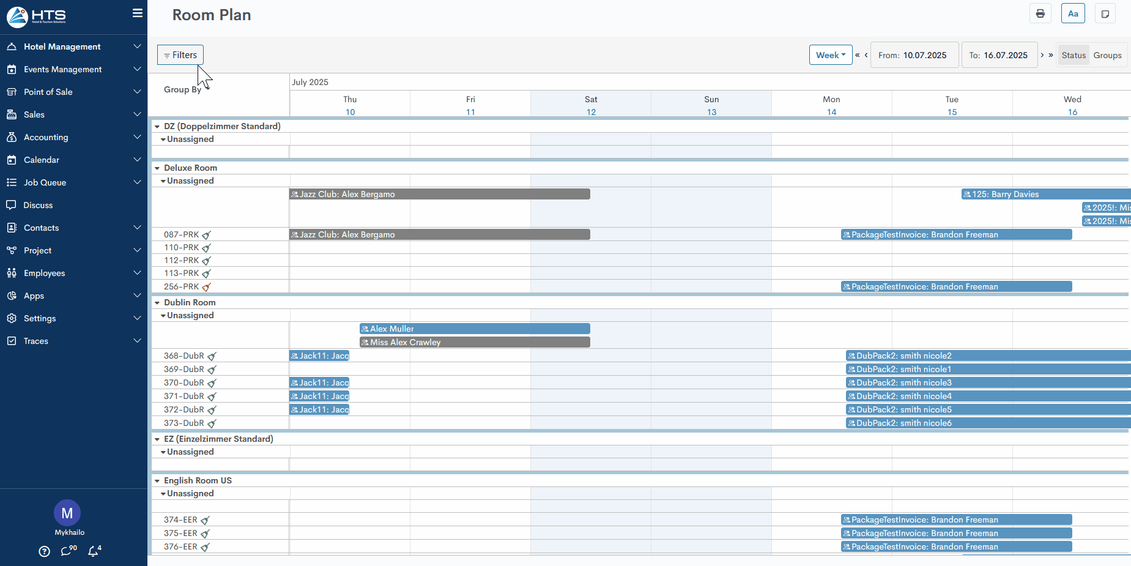Viewport: 1131px width, 566px height.
Task: Open the Week period dropdown
Action: pyautogui.click(x=830, y=55)
